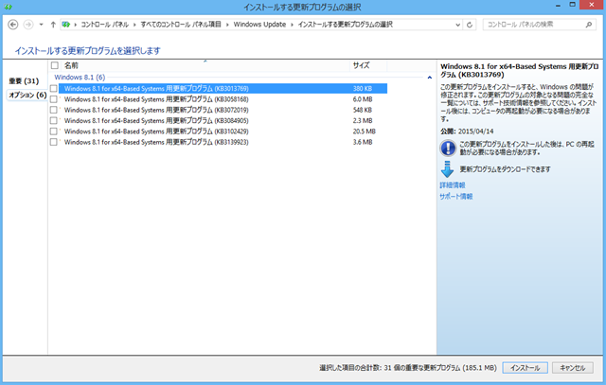Click the コントロール パネル breadcrumb
This screenshot has width=606, height=385.
[x=104, y=25]
